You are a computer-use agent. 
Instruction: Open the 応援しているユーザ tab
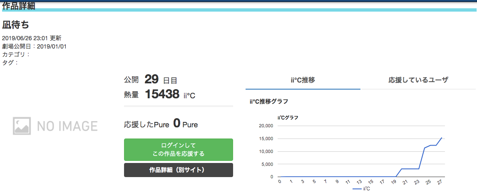point(418,80)
